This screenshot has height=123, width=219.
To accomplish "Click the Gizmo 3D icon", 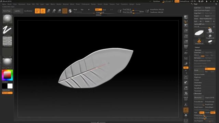I will [x=65, y=11].
